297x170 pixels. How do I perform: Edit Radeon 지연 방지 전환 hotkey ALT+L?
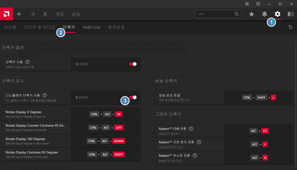coord(259,144)
